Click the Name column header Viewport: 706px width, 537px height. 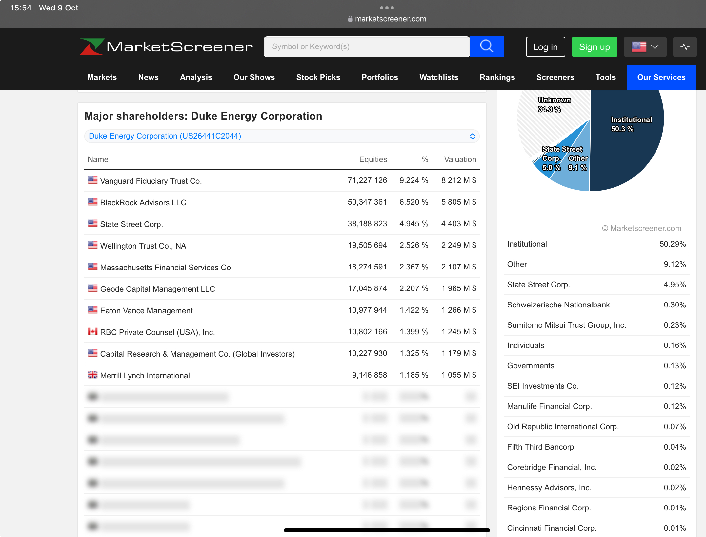point(98,159)
